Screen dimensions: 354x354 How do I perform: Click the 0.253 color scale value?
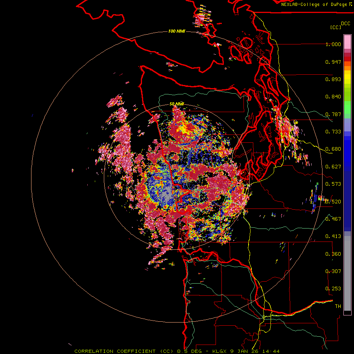333,289
